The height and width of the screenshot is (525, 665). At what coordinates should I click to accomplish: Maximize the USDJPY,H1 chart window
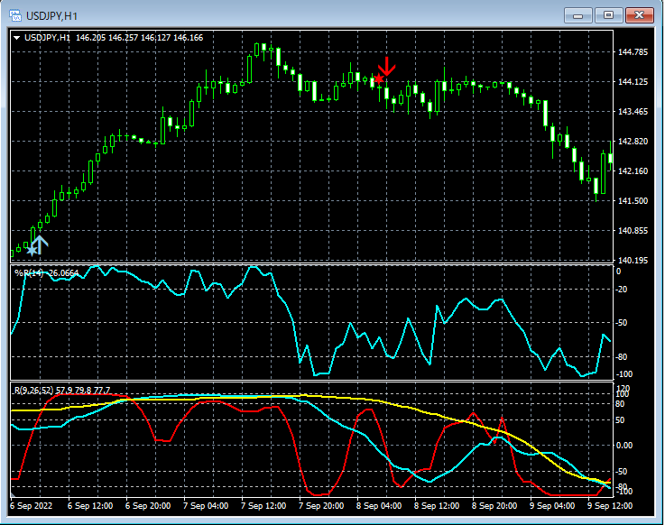coord(608,15)
